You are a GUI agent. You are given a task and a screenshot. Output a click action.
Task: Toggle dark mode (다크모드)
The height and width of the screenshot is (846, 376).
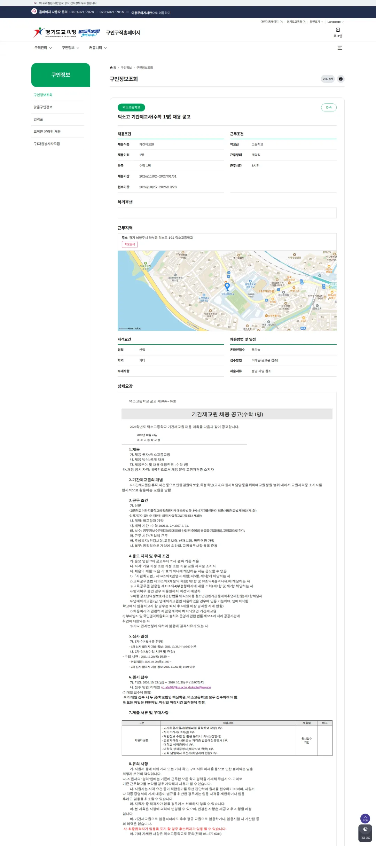pyautogui.click(x=365, y=833)
